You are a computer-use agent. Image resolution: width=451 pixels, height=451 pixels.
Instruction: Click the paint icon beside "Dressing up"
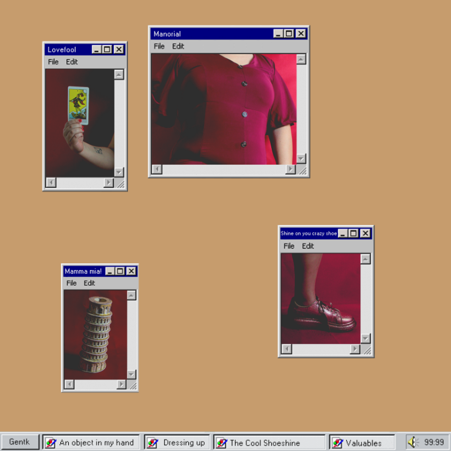[x=152, y=443]
